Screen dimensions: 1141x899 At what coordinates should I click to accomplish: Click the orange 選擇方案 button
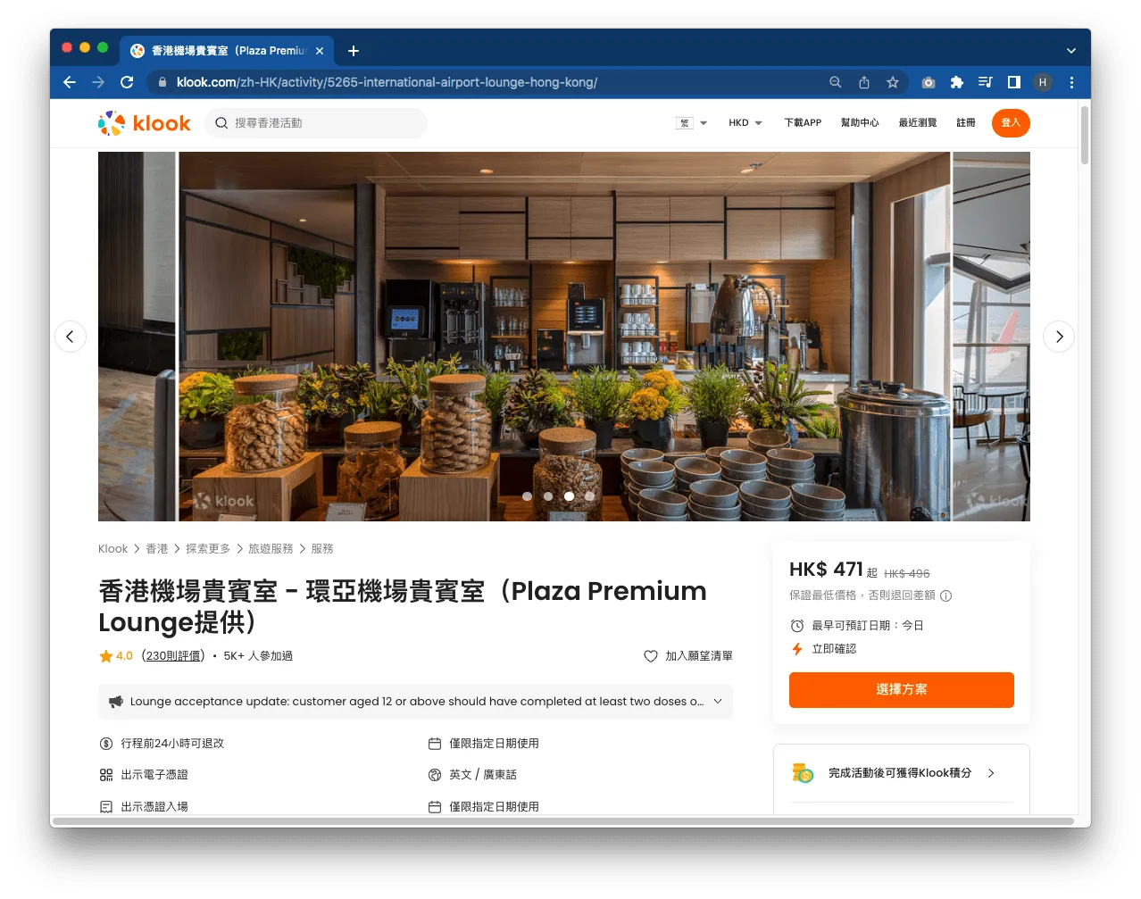click(902, 690)
